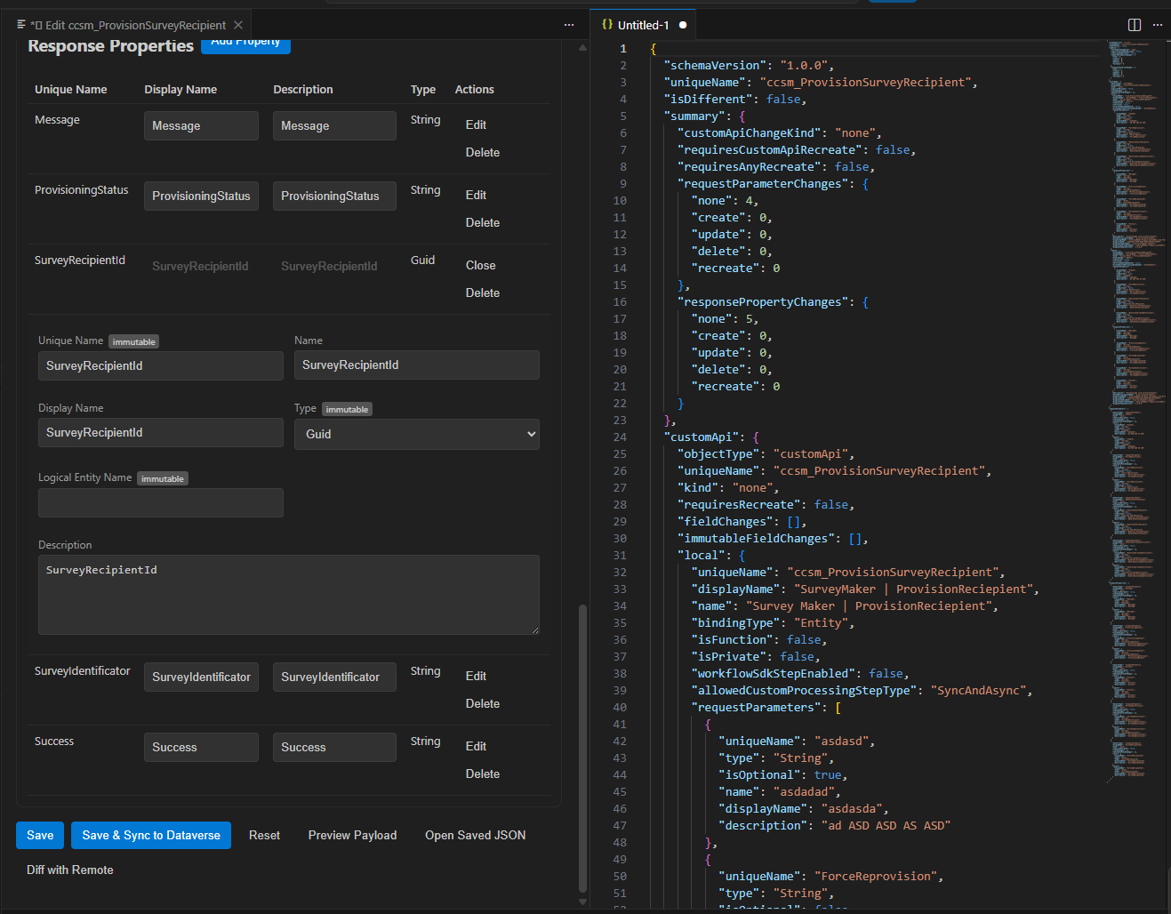Focus the Name field SurveyRecipientId
1171x914 pixels.
pos(417,365)
